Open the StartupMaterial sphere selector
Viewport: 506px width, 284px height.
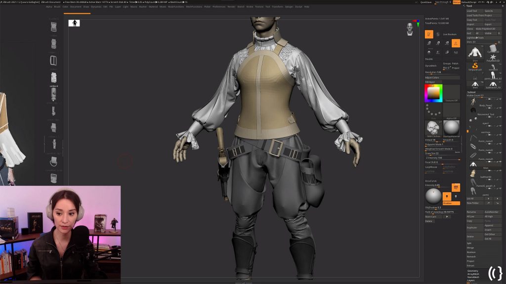click(x=451, y=129)
